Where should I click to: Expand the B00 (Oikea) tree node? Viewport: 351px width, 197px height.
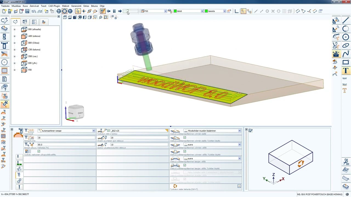pos(15,43)
